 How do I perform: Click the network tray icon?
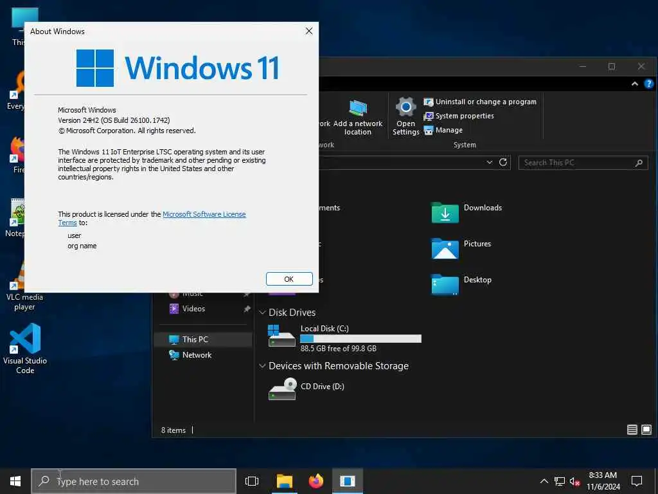pos(560,481)
